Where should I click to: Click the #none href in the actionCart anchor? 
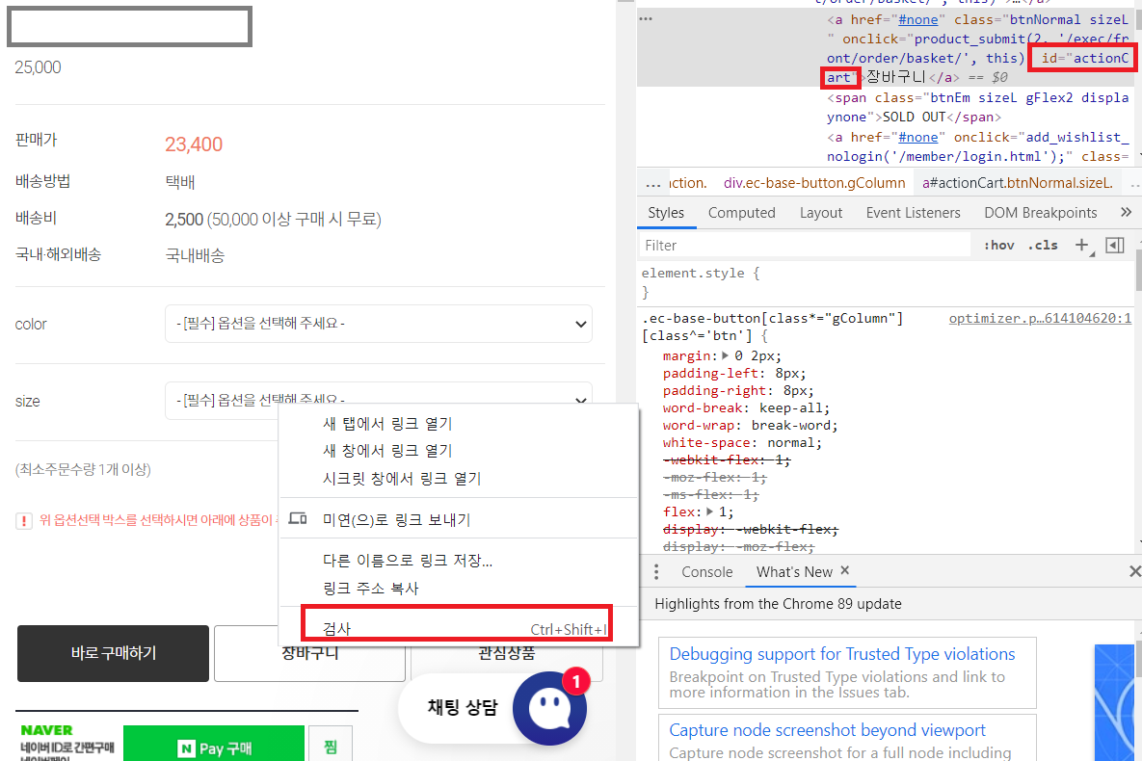[917, 19]
